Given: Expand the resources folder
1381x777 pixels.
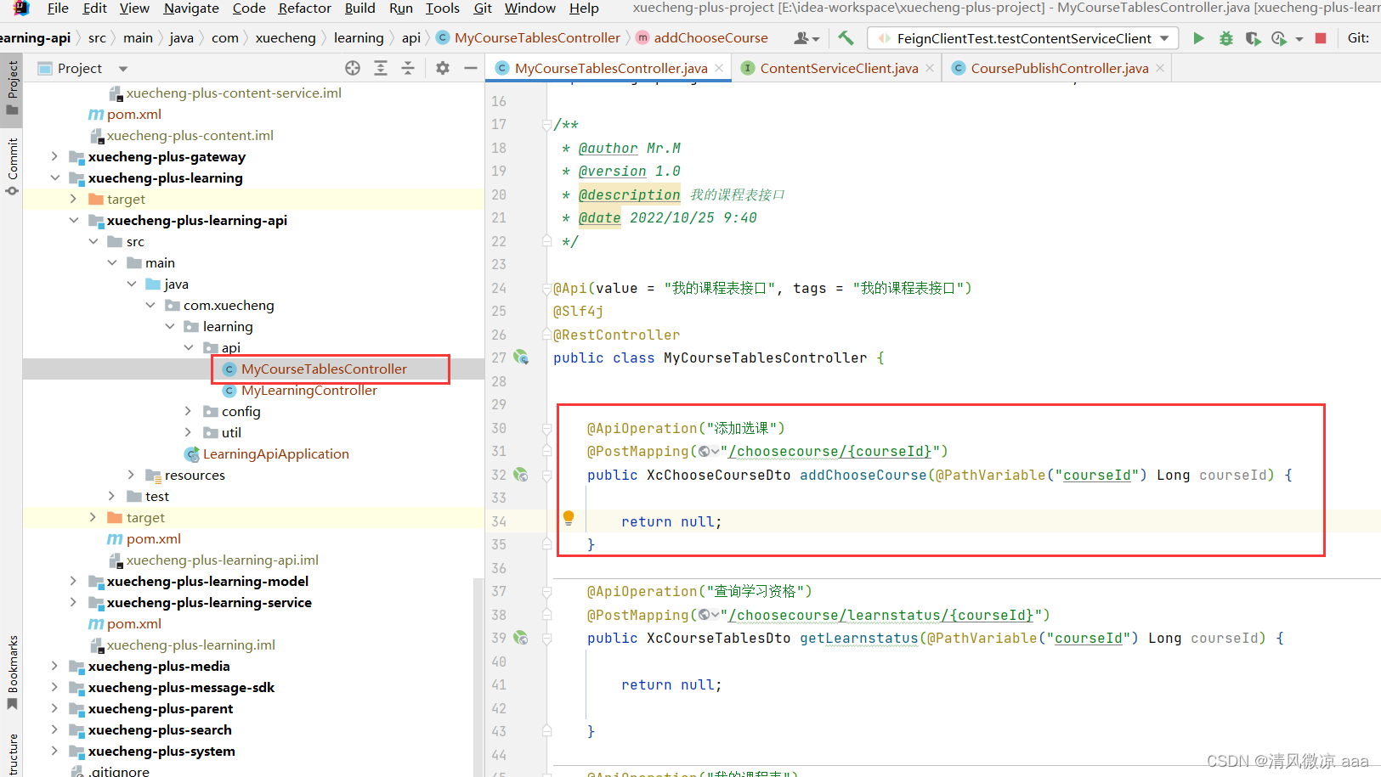Looking at the screenshot, I should [131, 475].
